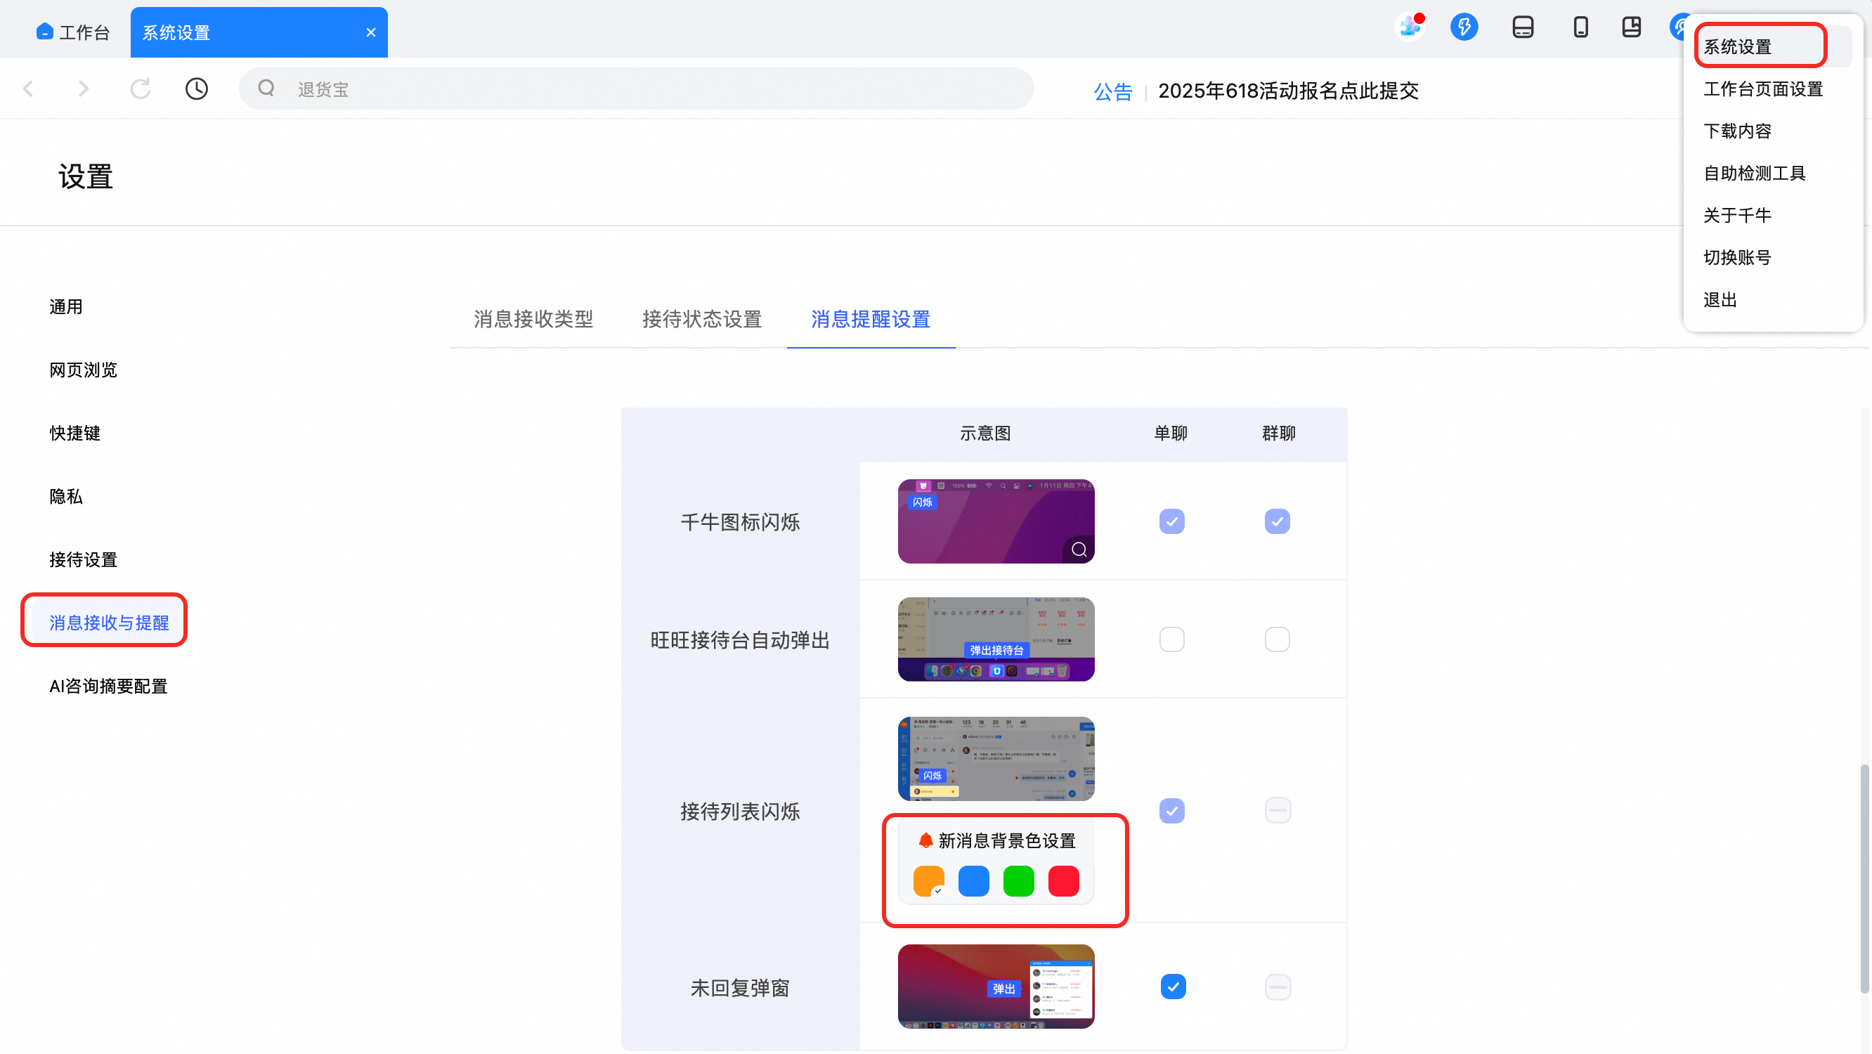View 接待列表闪烁 preview image

(x=996, y=759)
